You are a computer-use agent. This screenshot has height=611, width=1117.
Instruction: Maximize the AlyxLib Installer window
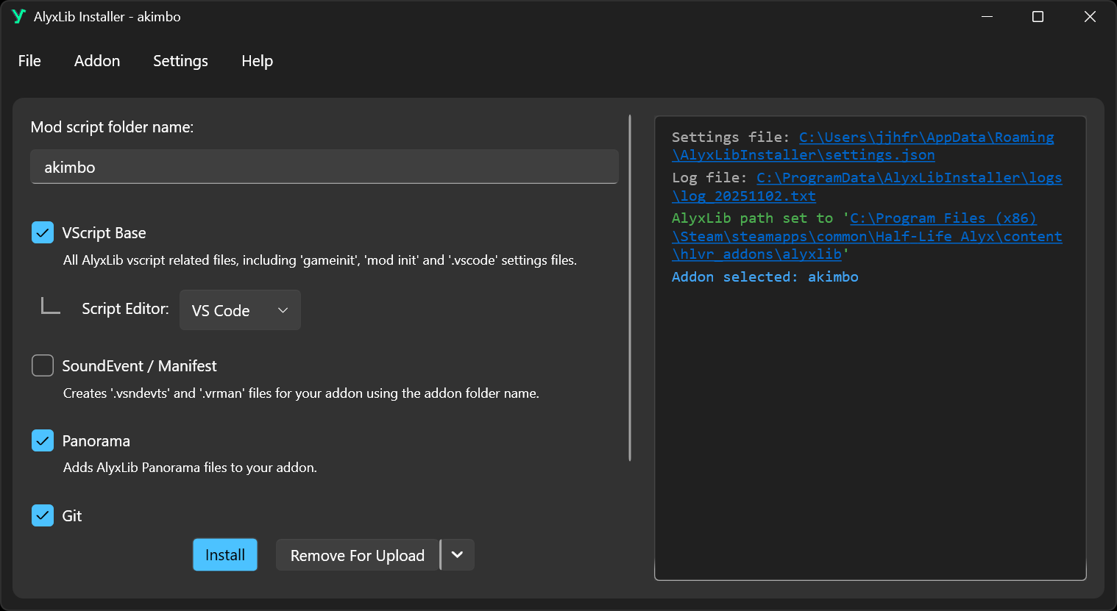click(x=1038, y=16)
